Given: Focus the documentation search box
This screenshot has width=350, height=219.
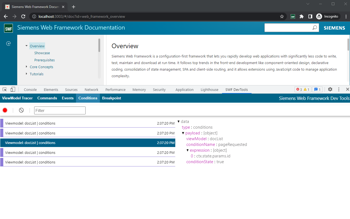Looking at the screenshot, I should (288, 28).
